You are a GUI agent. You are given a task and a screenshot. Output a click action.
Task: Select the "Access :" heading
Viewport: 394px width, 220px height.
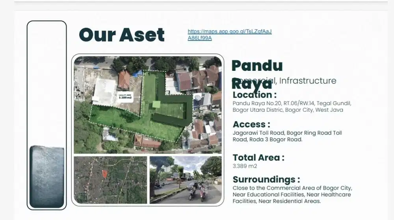pos(251,124)
